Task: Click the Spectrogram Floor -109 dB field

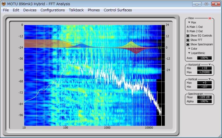Action: 204,97
